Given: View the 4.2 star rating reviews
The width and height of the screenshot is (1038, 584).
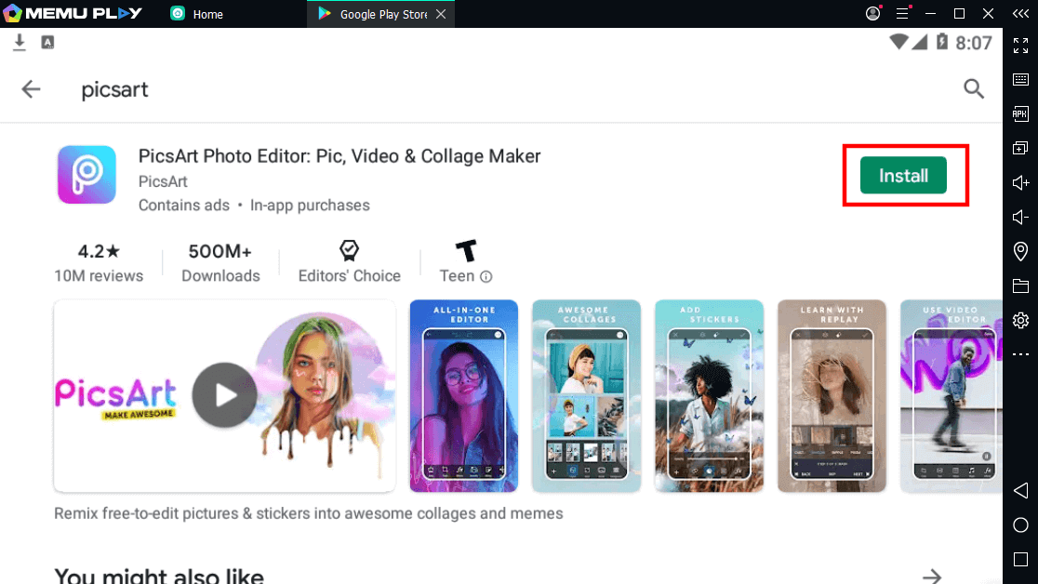Looking at the screenshot, I should click(99, 262).
